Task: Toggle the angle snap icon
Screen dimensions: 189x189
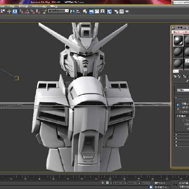Action: [x=27, y=12]
